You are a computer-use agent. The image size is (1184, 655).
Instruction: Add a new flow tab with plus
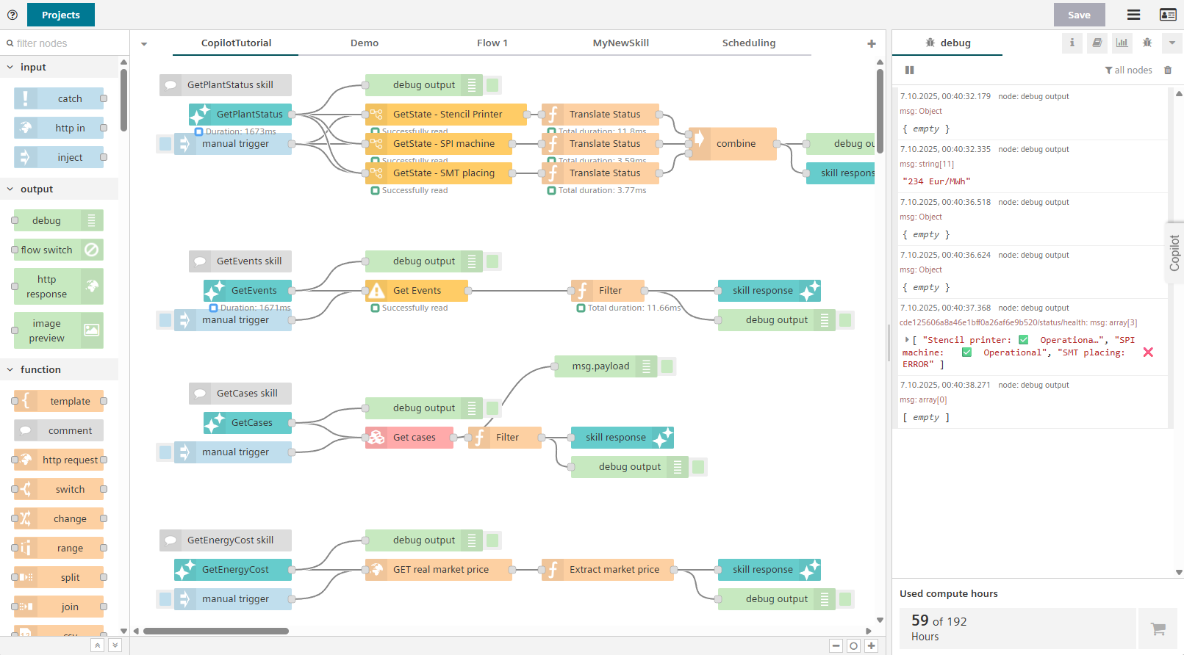(872, 44)
